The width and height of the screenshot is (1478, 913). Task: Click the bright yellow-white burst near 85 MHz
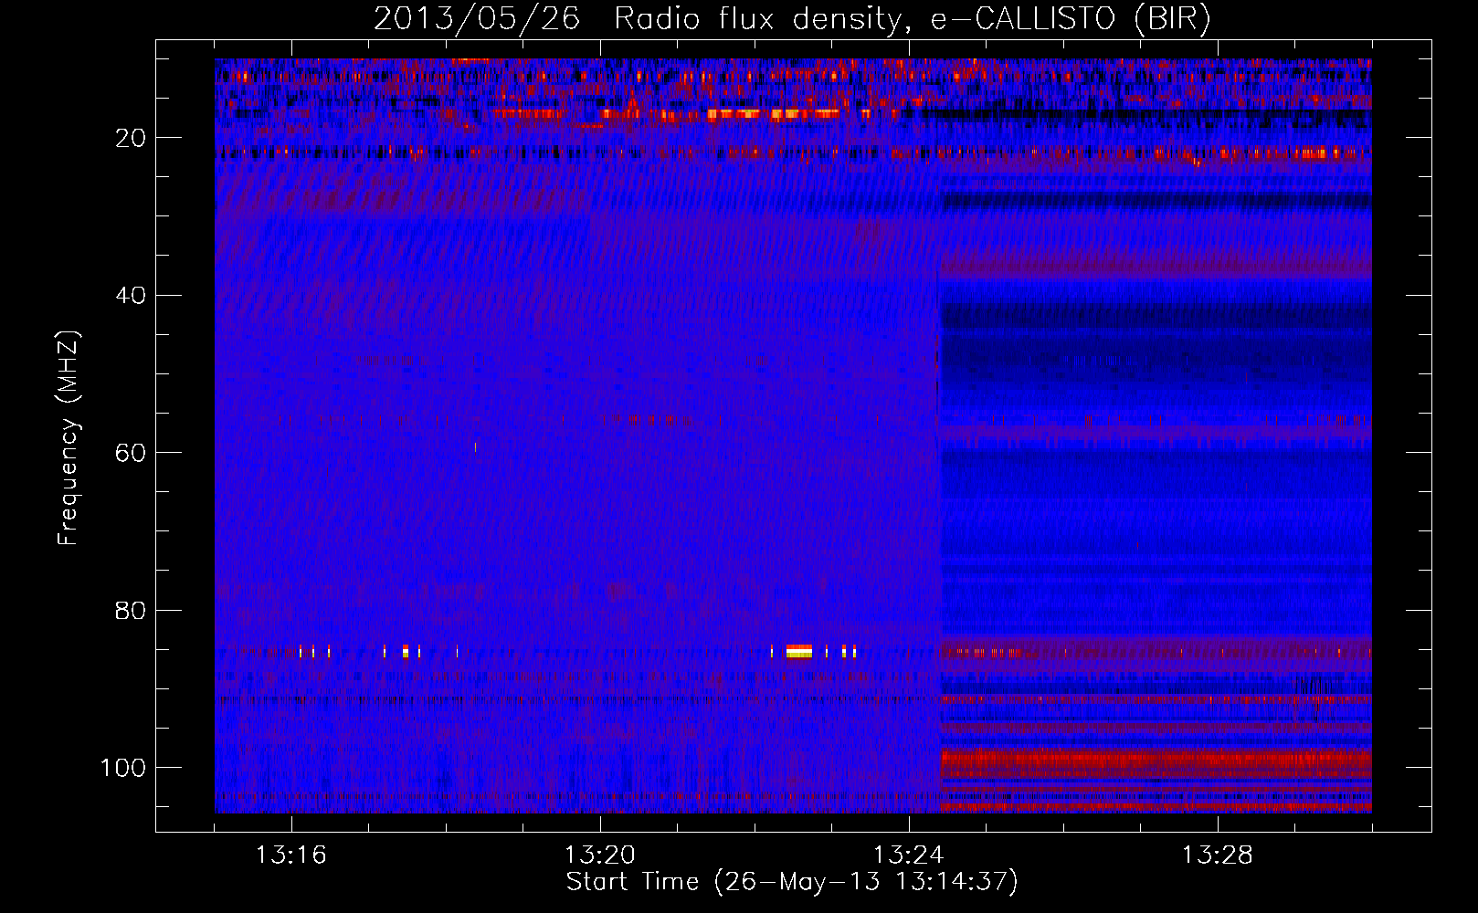pos(799,651)
